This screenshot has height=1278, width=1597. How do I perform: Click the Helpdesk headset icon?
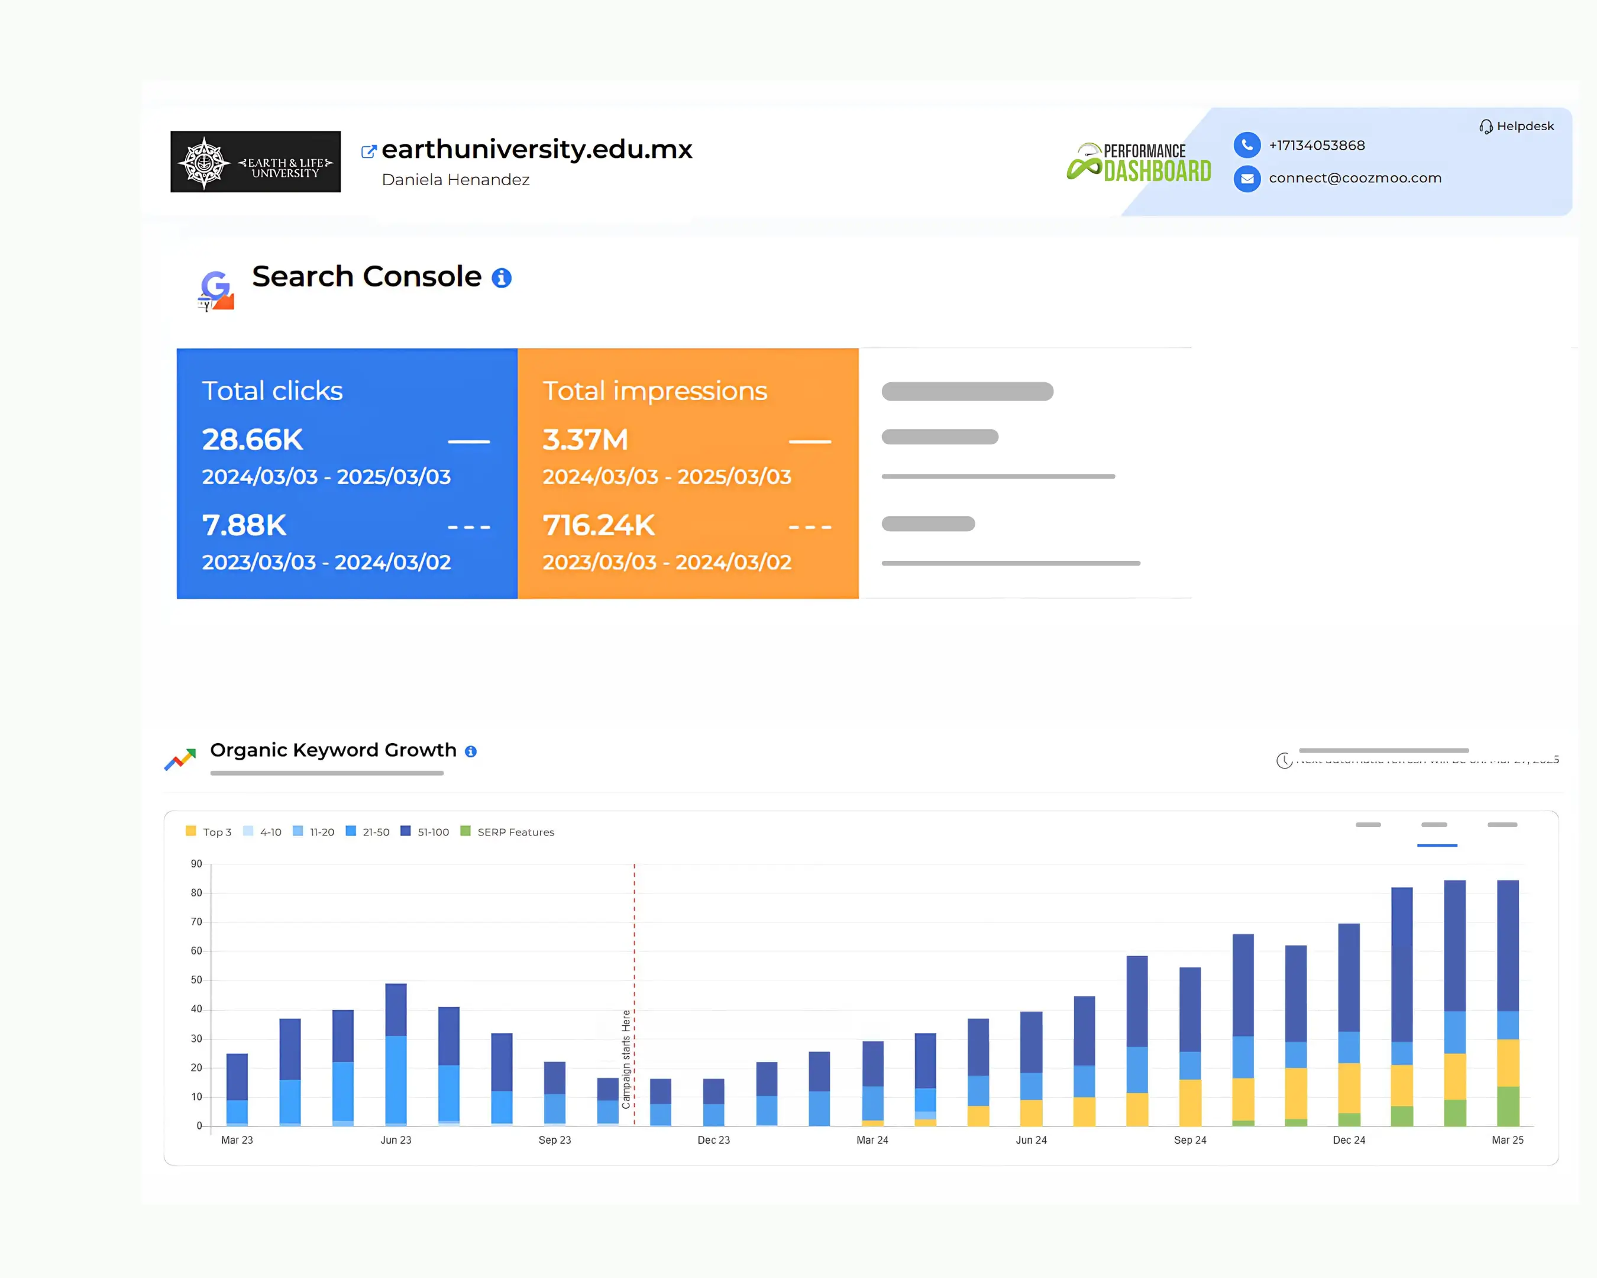click(1485, 127)
